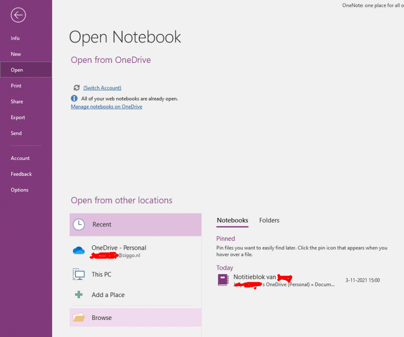Open the New notebook section

tap(16, 54)
